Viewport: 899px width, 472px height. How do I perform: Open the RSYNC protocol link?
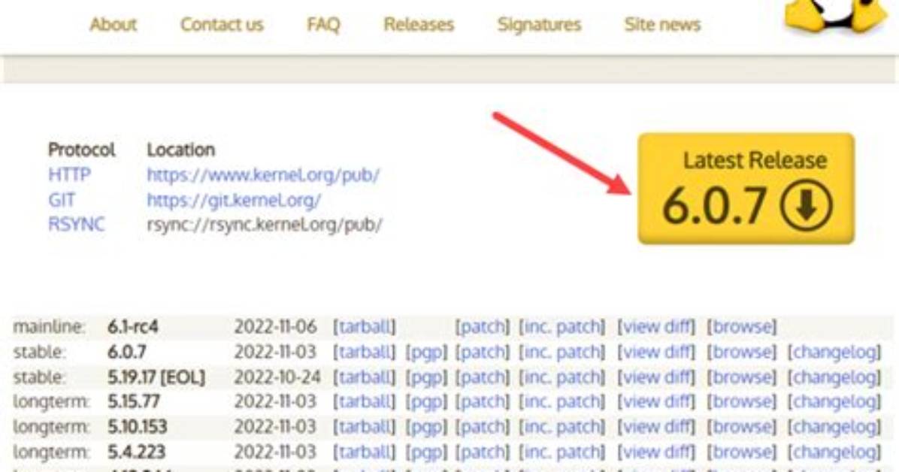(x=76, y=224)
